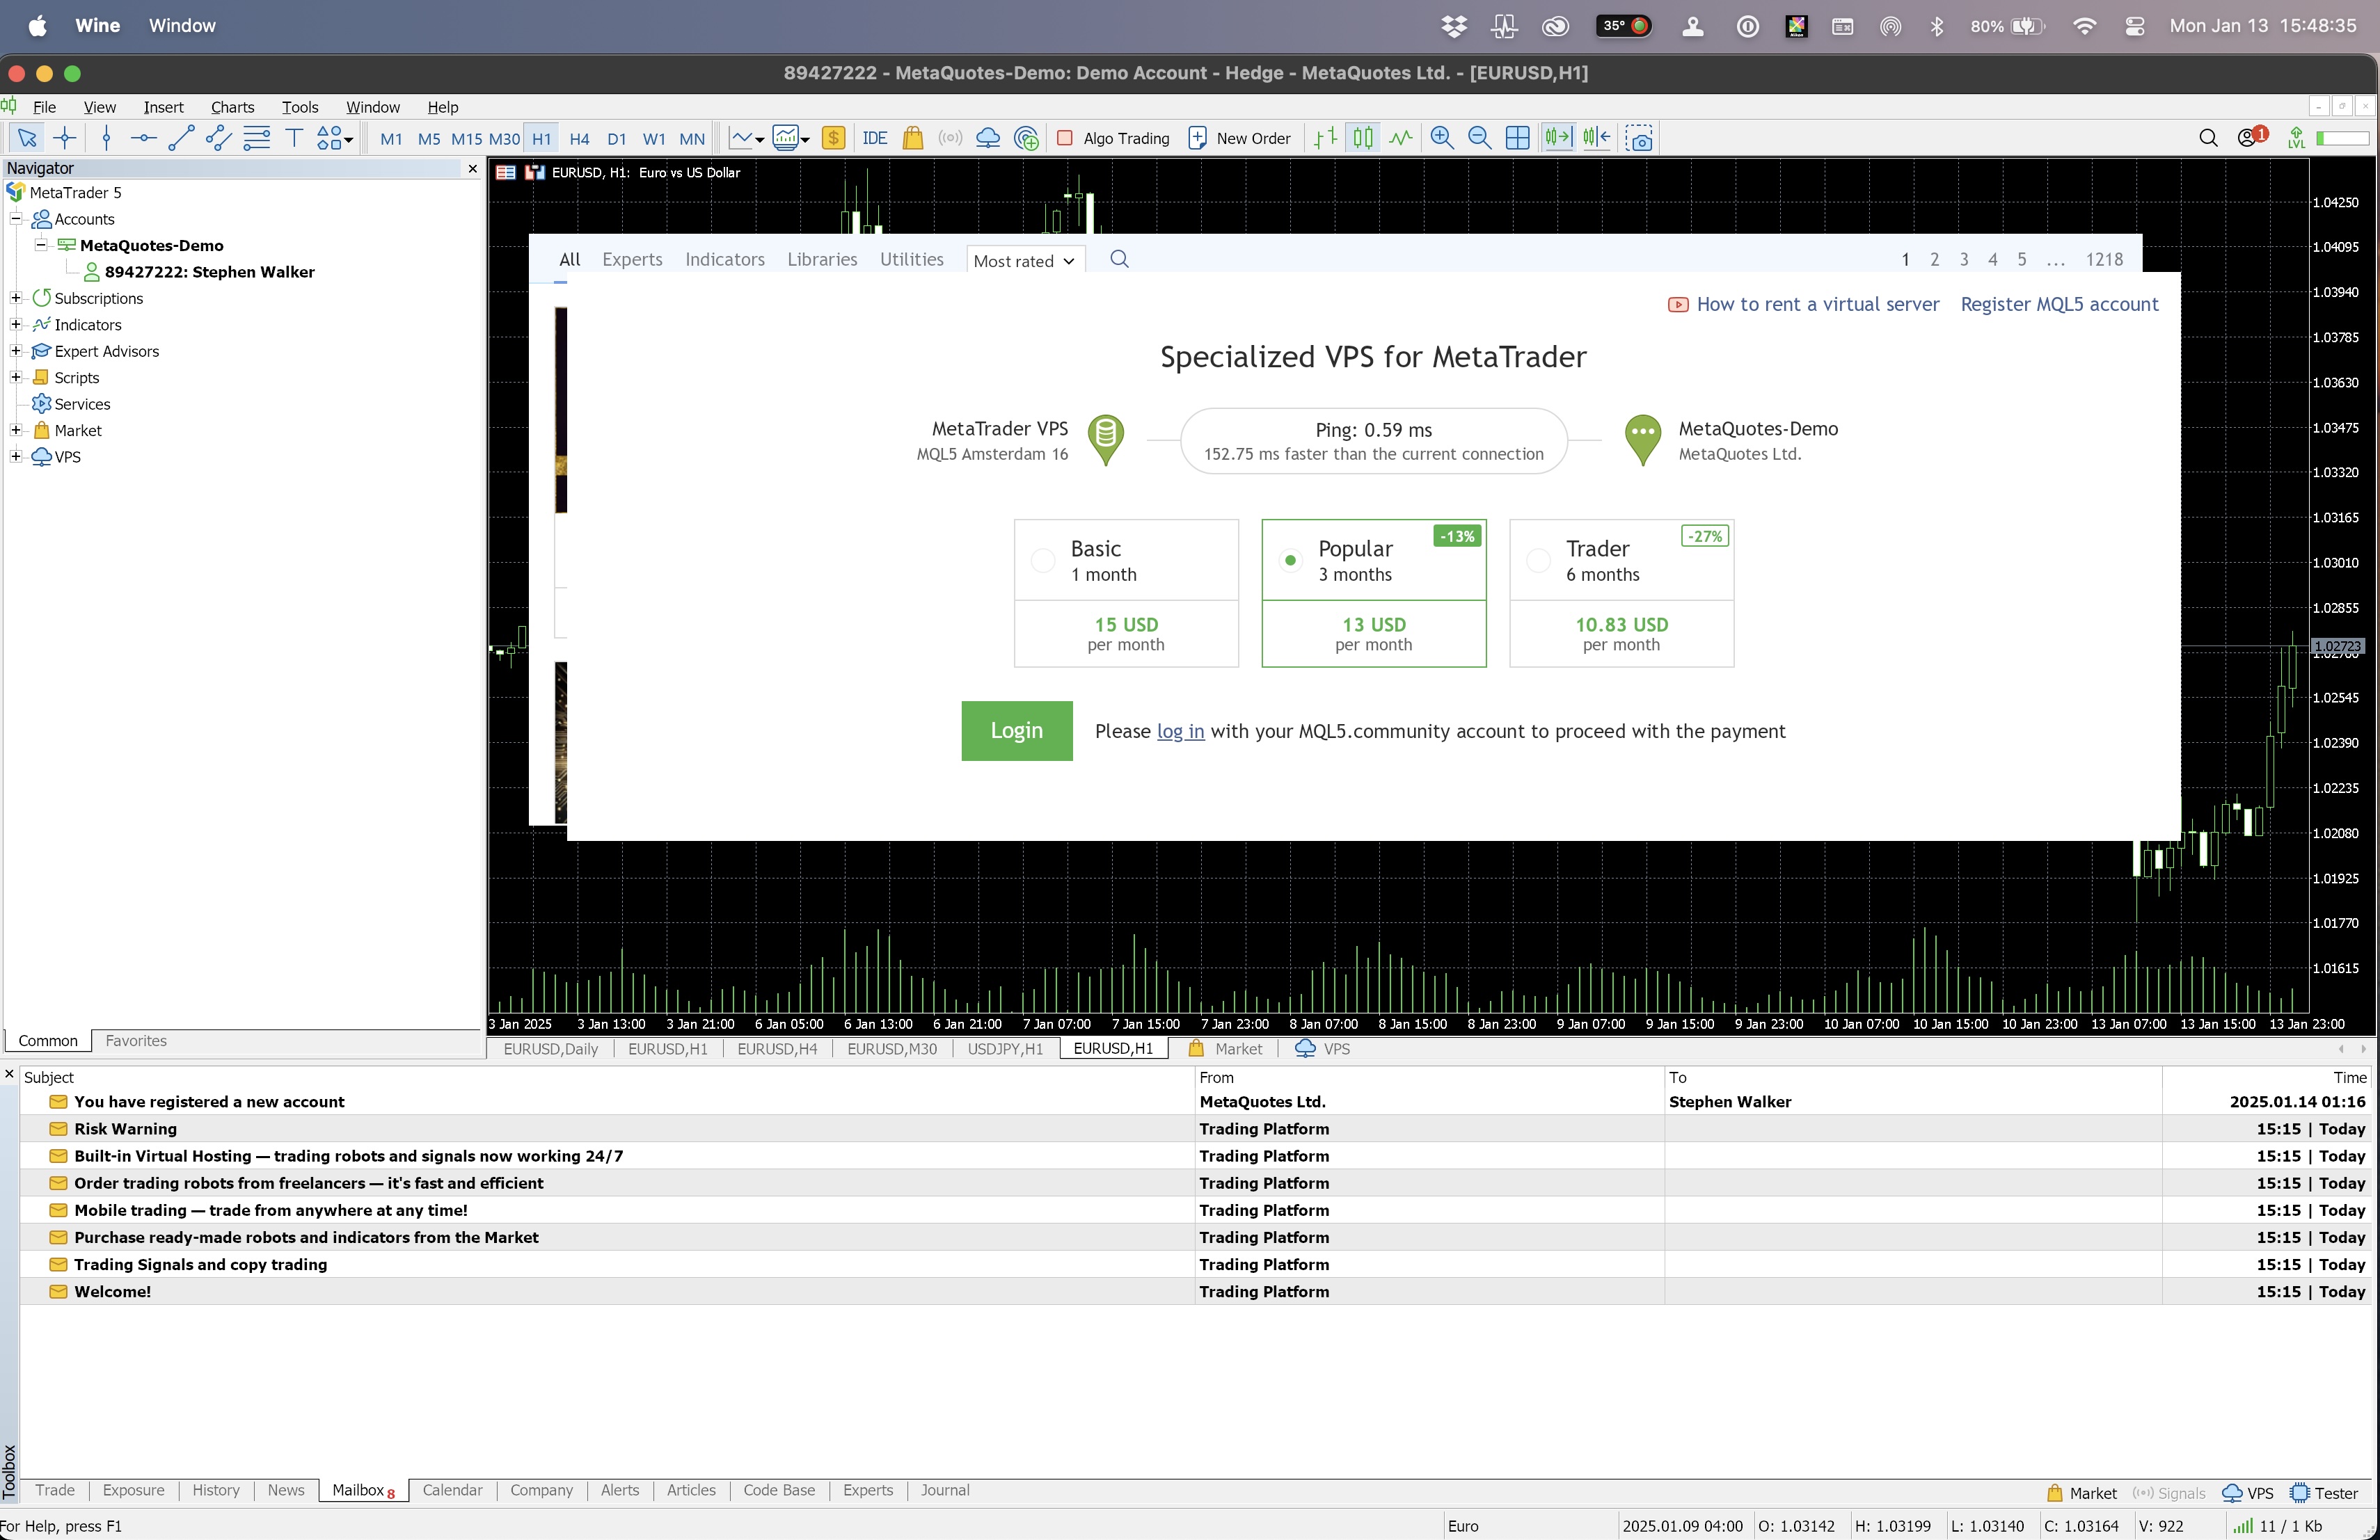
Task: Open Market shopping bag toolbar icon
Action: click(912, 138)
